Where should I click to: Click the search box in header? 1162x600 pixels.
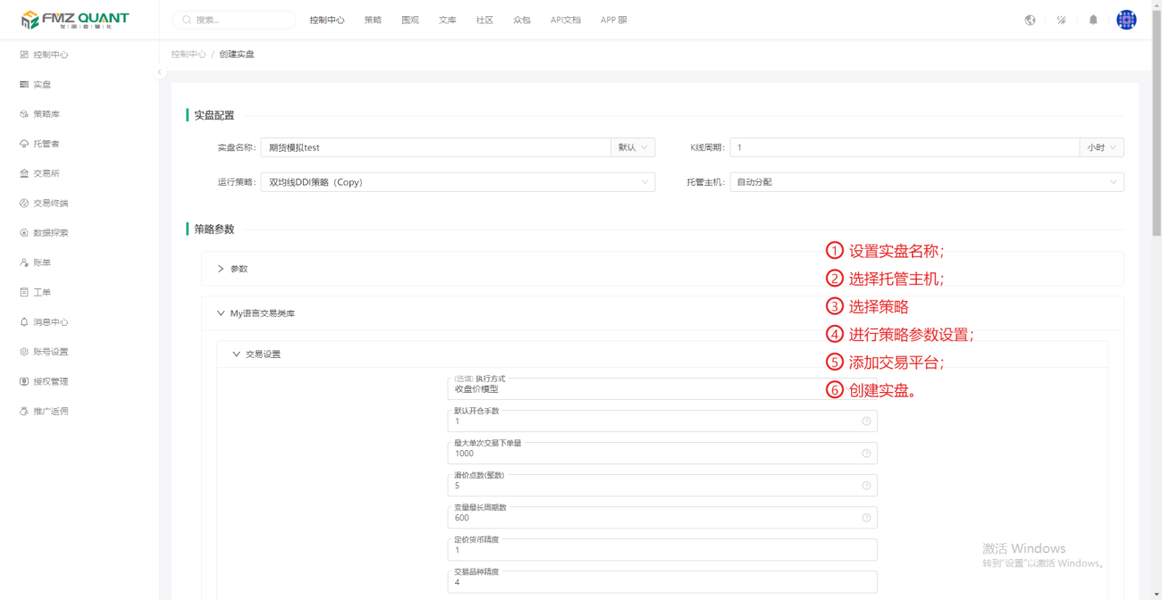pyautogui.click(x=233, y=20)
